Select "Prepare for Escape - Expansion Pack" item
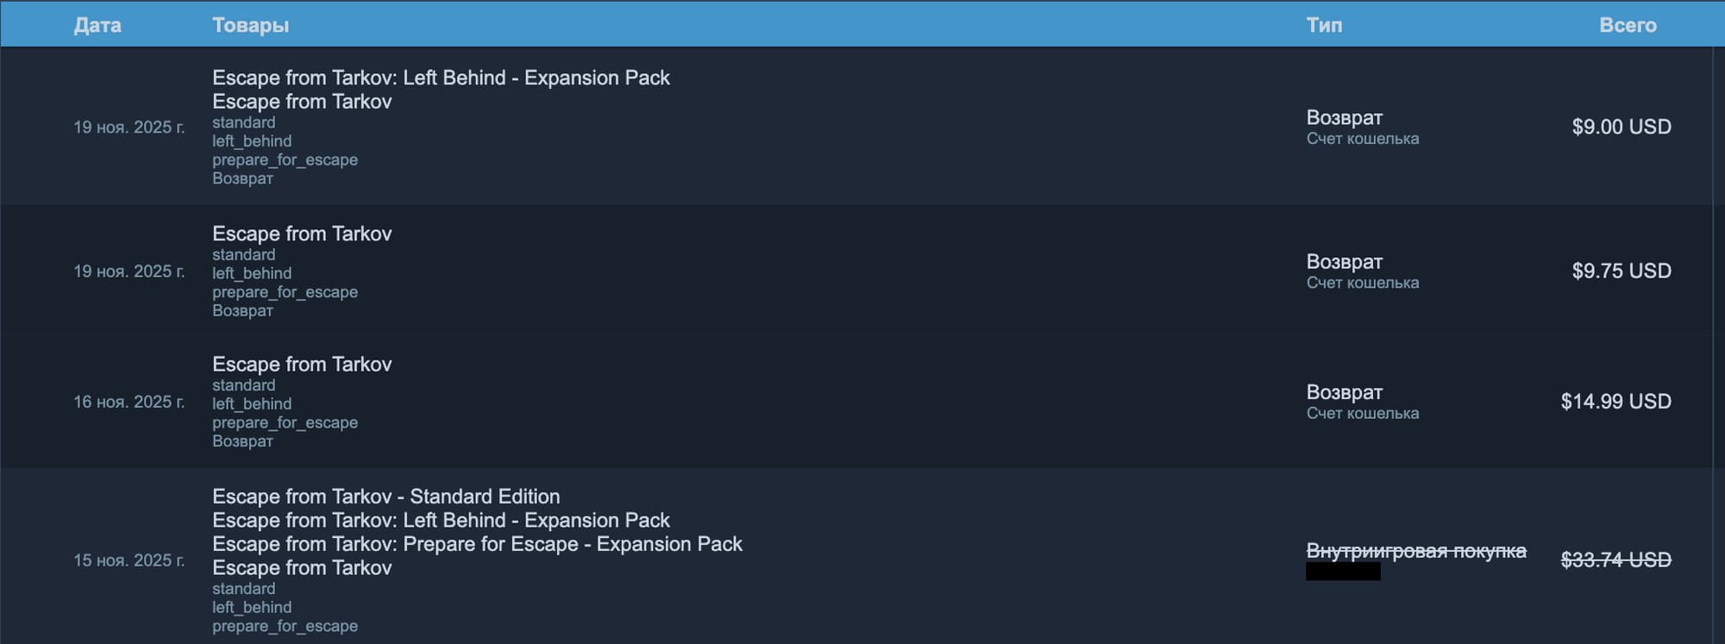The width and height of the screenshot is (1725, 644). coord(477,544)
